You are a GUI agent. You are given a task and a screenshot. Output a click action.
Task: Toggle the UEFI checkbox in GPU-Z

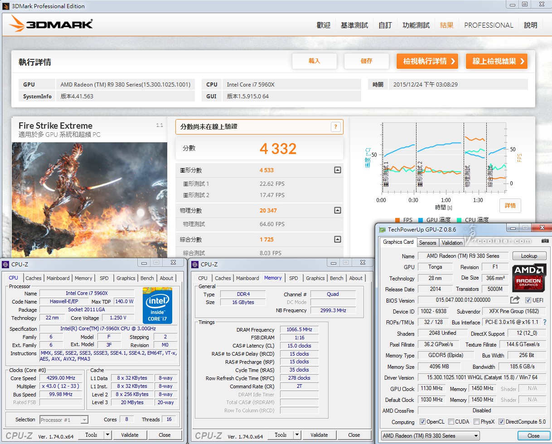click(x=528, y=300)
